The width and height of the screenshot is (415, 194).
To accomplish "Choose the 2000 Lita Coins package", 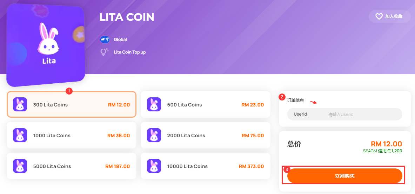I will pos(205,135).
